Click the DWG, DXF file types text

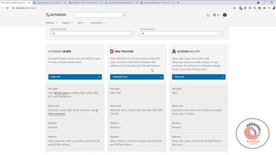(116, 93)
